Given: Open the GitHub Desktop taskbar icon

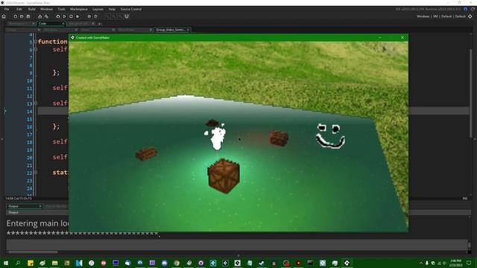Looking at the screenshot, I should click(200, 263).
